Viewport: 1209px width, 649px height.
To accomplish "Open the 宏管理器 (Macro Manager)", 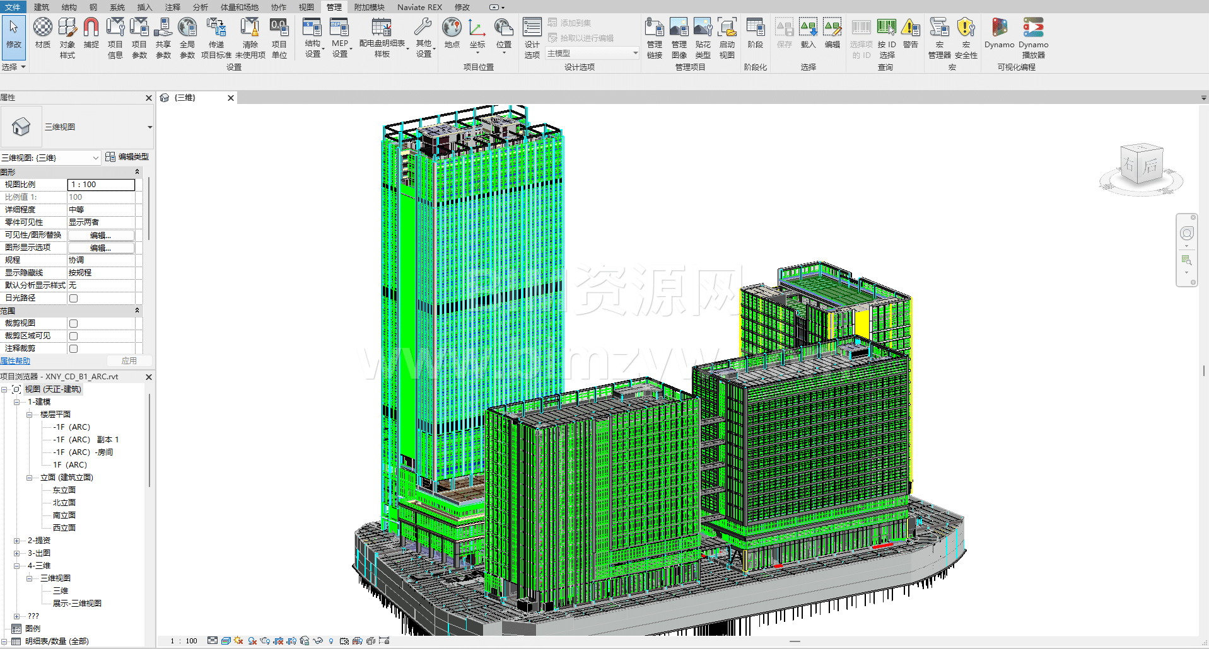I will tap(939, 37).
